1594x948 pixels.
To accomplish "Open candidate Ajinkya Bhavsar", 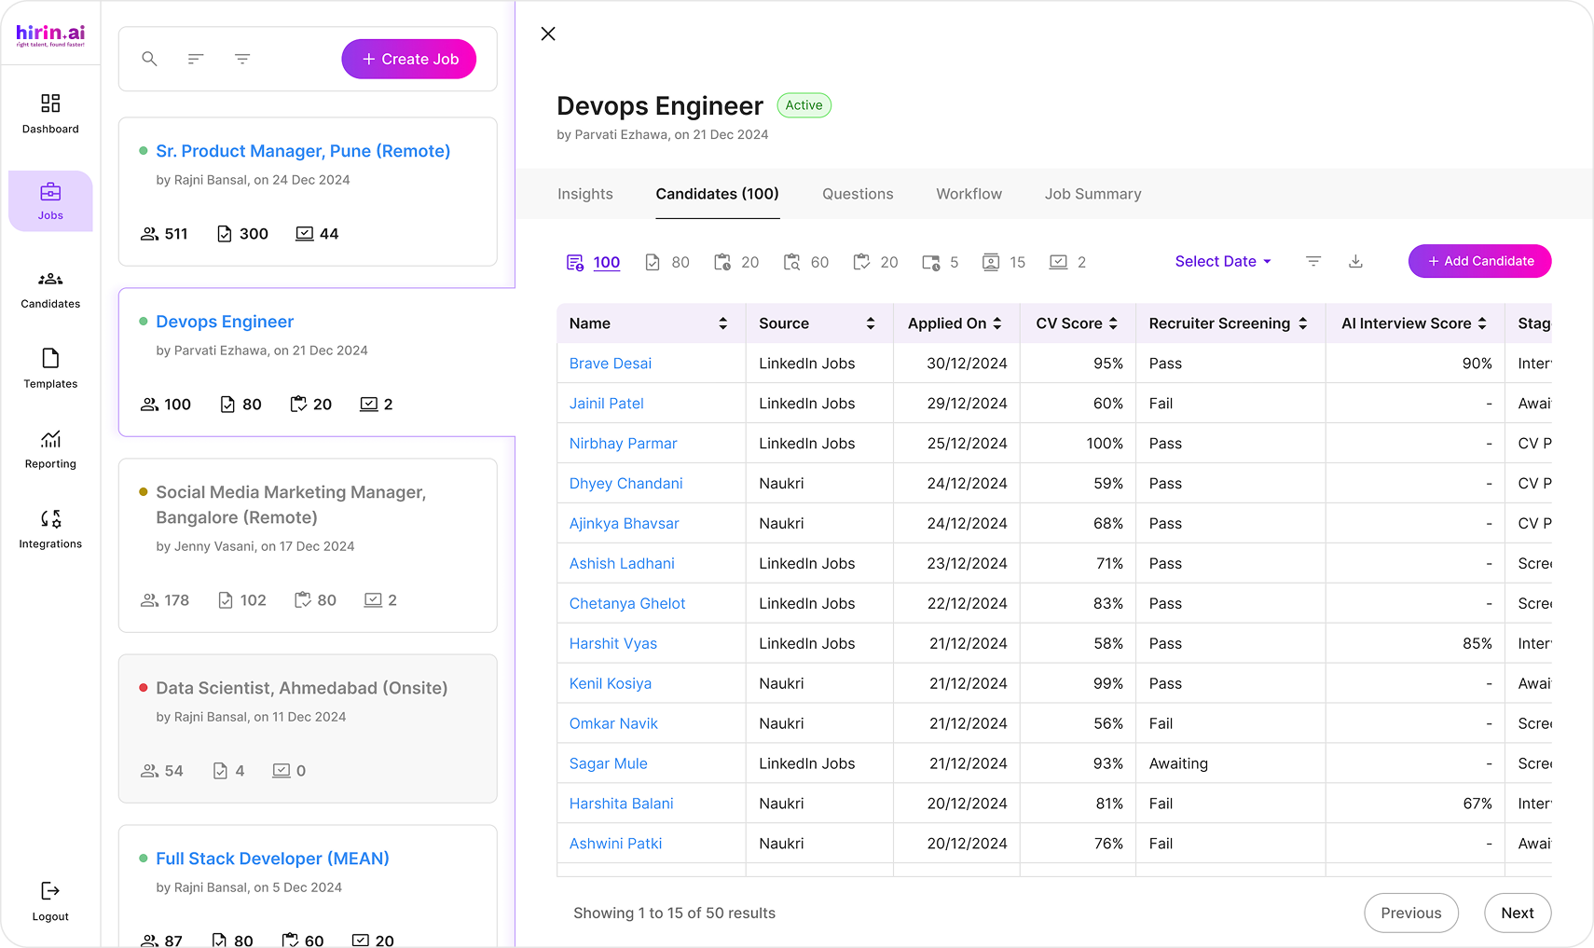I will coord(625,524).
